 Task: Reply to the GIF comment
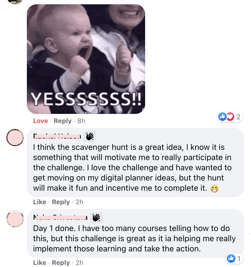click(x=63, y=121)
